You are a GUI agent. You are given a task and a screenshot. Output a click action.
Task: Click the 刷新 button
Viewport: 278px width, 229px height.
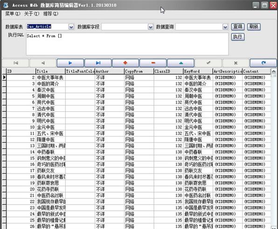pos(254,27)
